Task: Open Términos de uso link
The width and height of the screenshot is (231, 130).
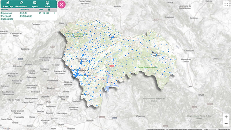Action: click(224, 129)
